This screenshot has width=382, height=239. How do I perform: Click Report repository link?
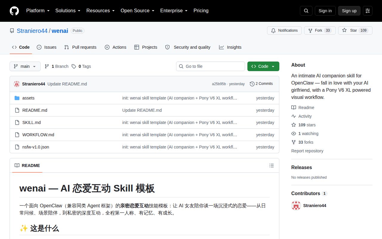[x=307, y=151]
